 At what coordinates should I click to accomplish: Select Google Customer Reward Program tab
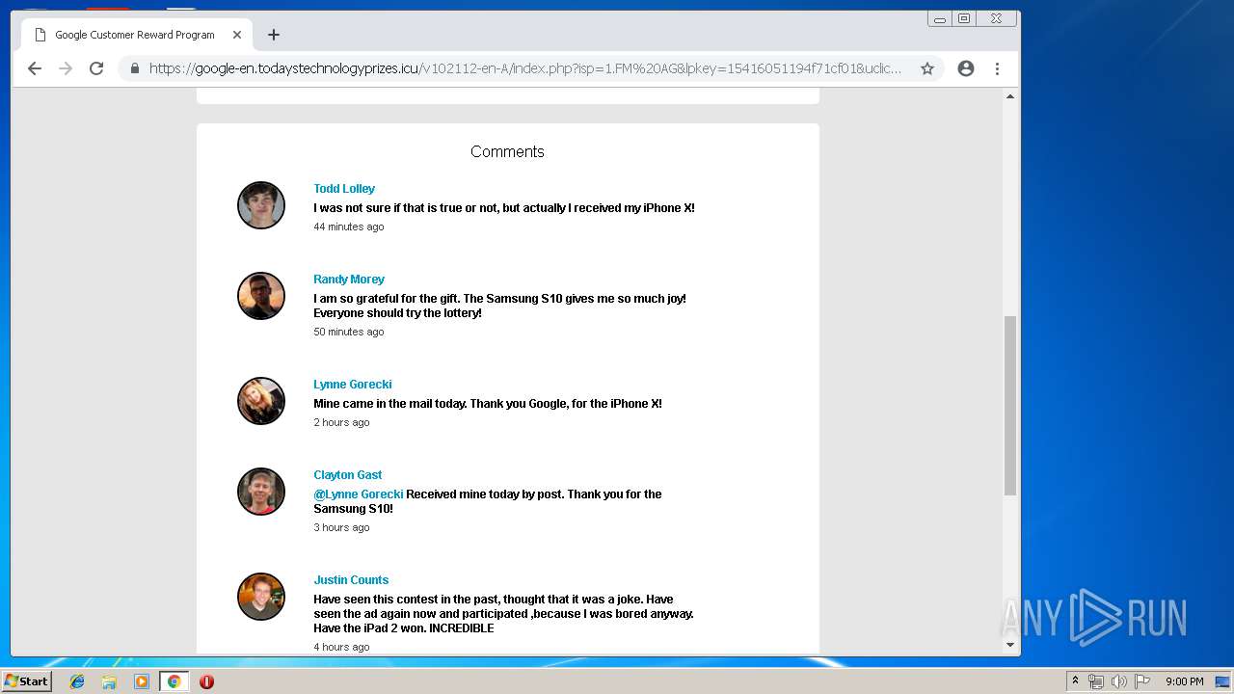coord(136,35)
